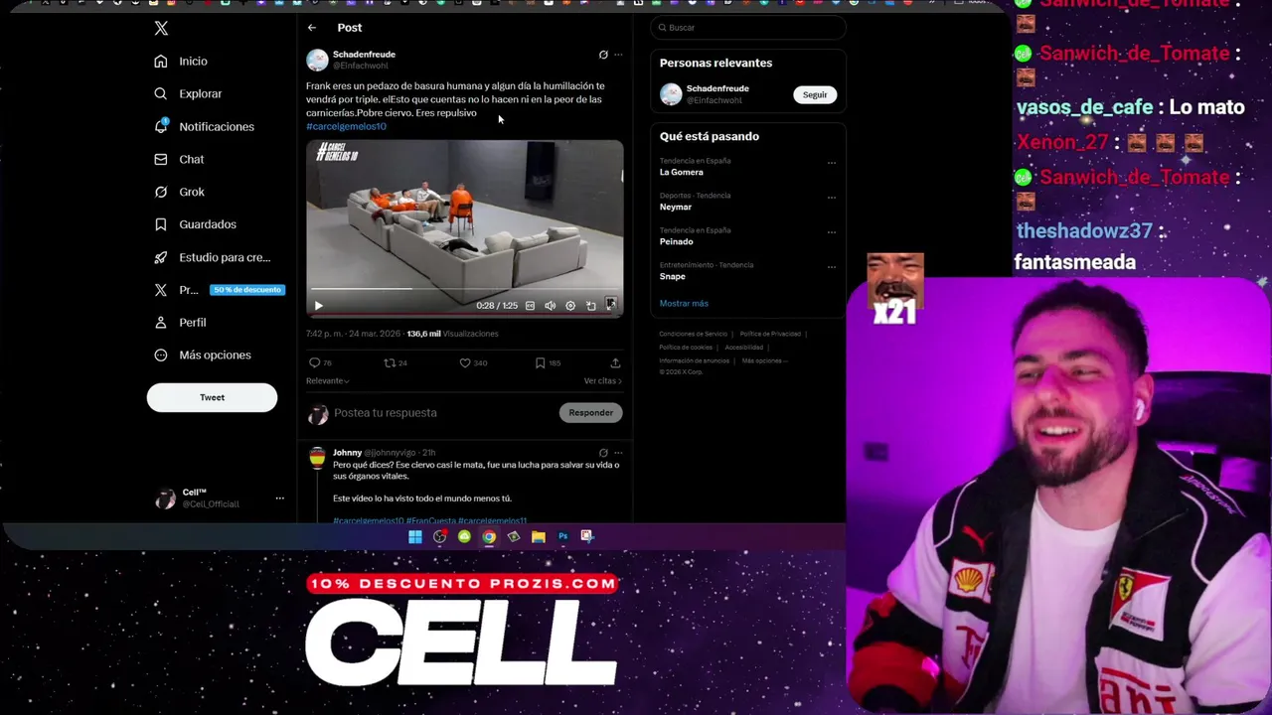Click the Grok icon on Schadenfreude post
Image resolution: width=1272 pixels, height=715 pixels.
pyautogui.click(x=603, y=55)
